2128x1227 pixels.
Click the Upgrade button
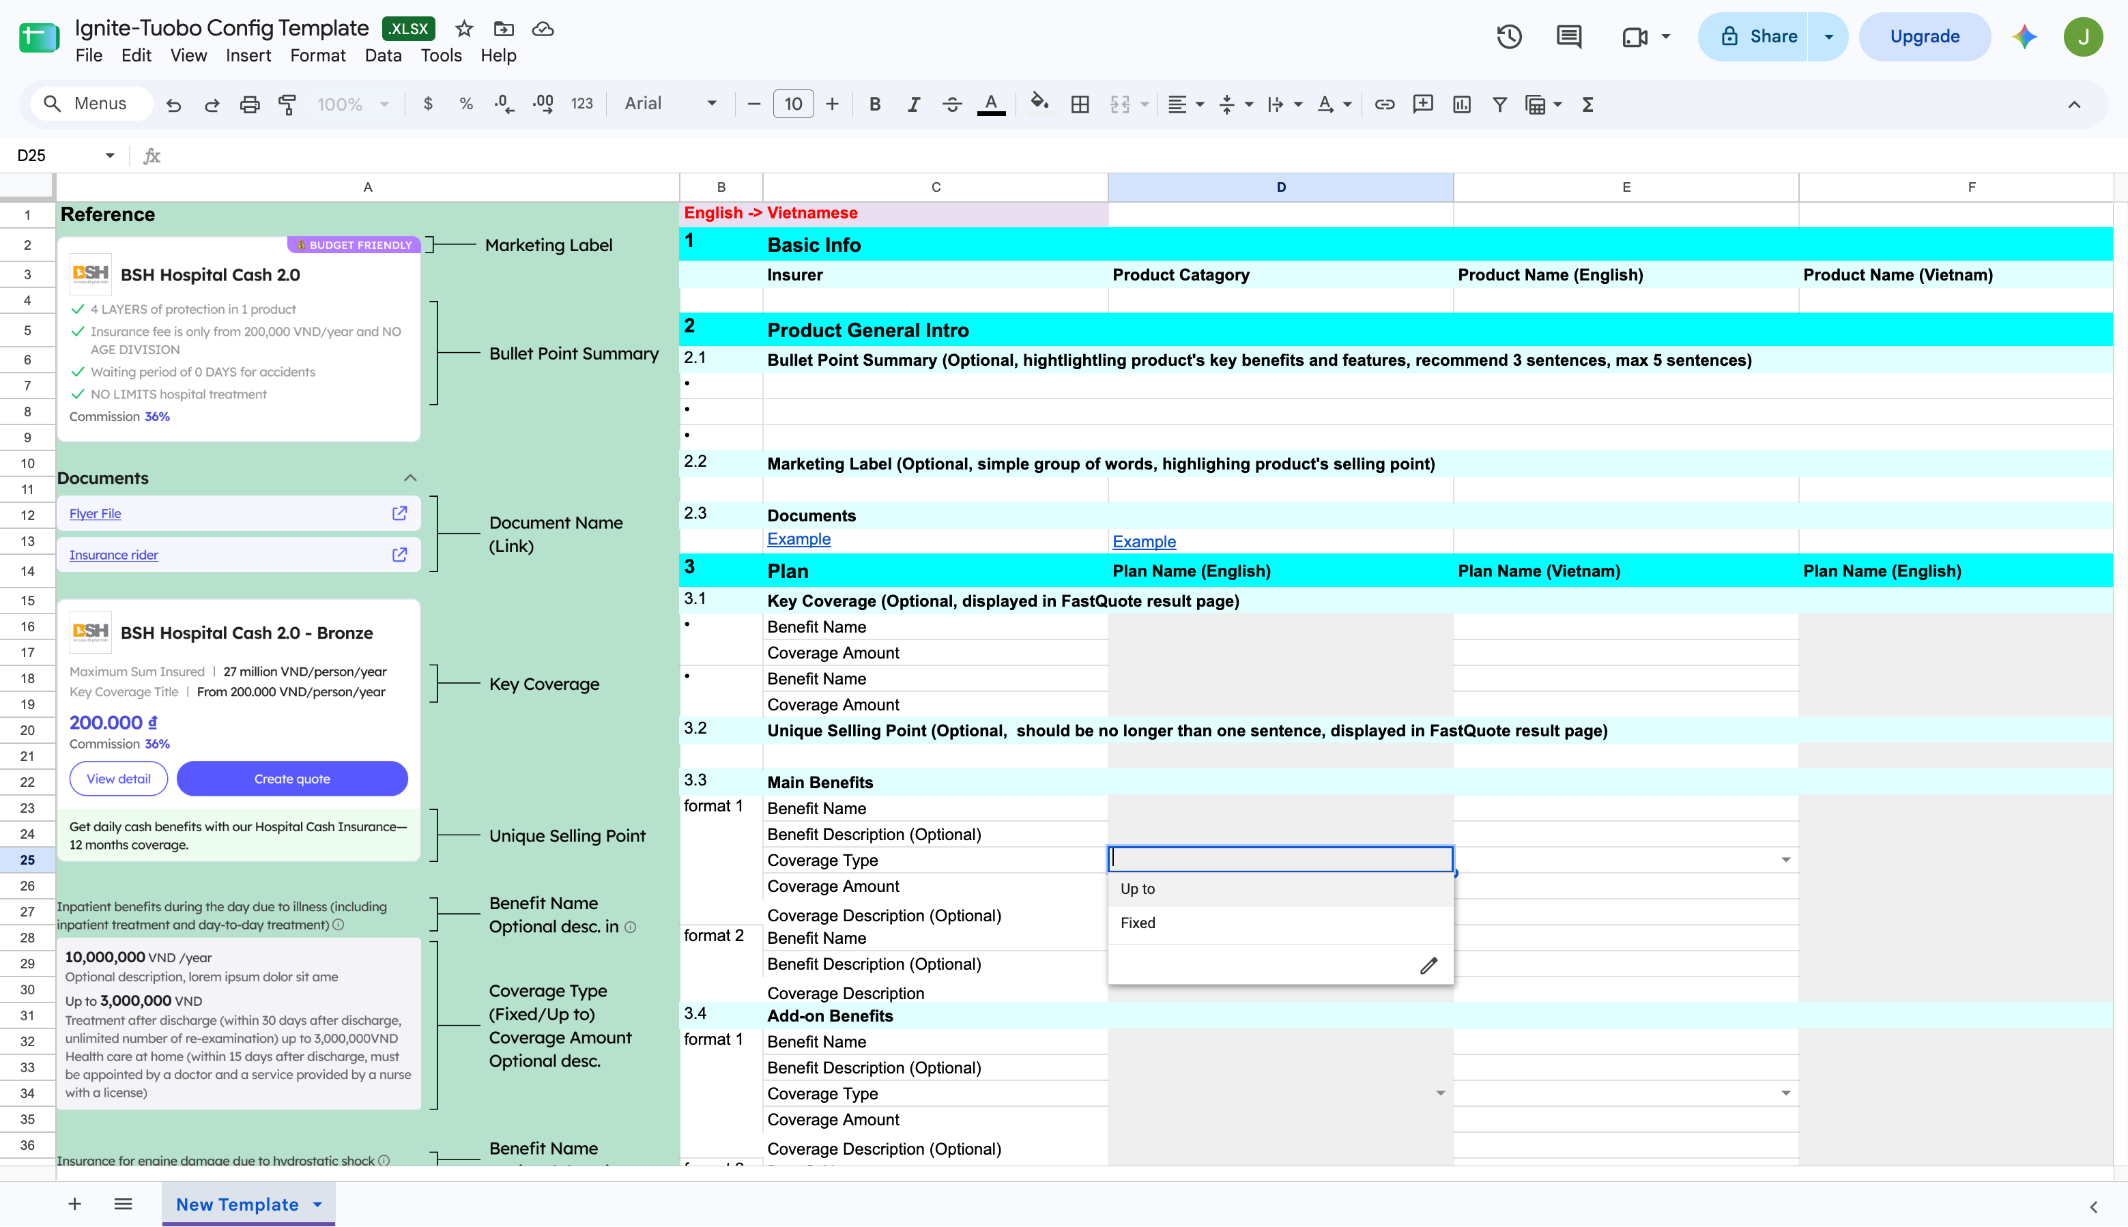point(1924,36)
